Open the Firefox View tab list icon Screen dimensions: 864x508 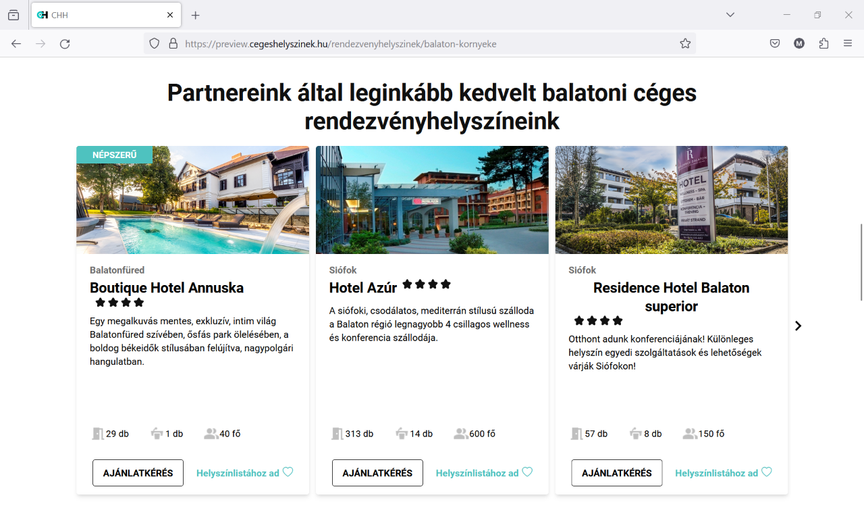(x=13, y=15)
